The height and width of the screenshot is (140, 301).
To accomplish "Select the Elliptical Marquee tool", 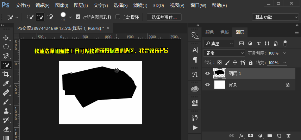I will pos(6,47).
